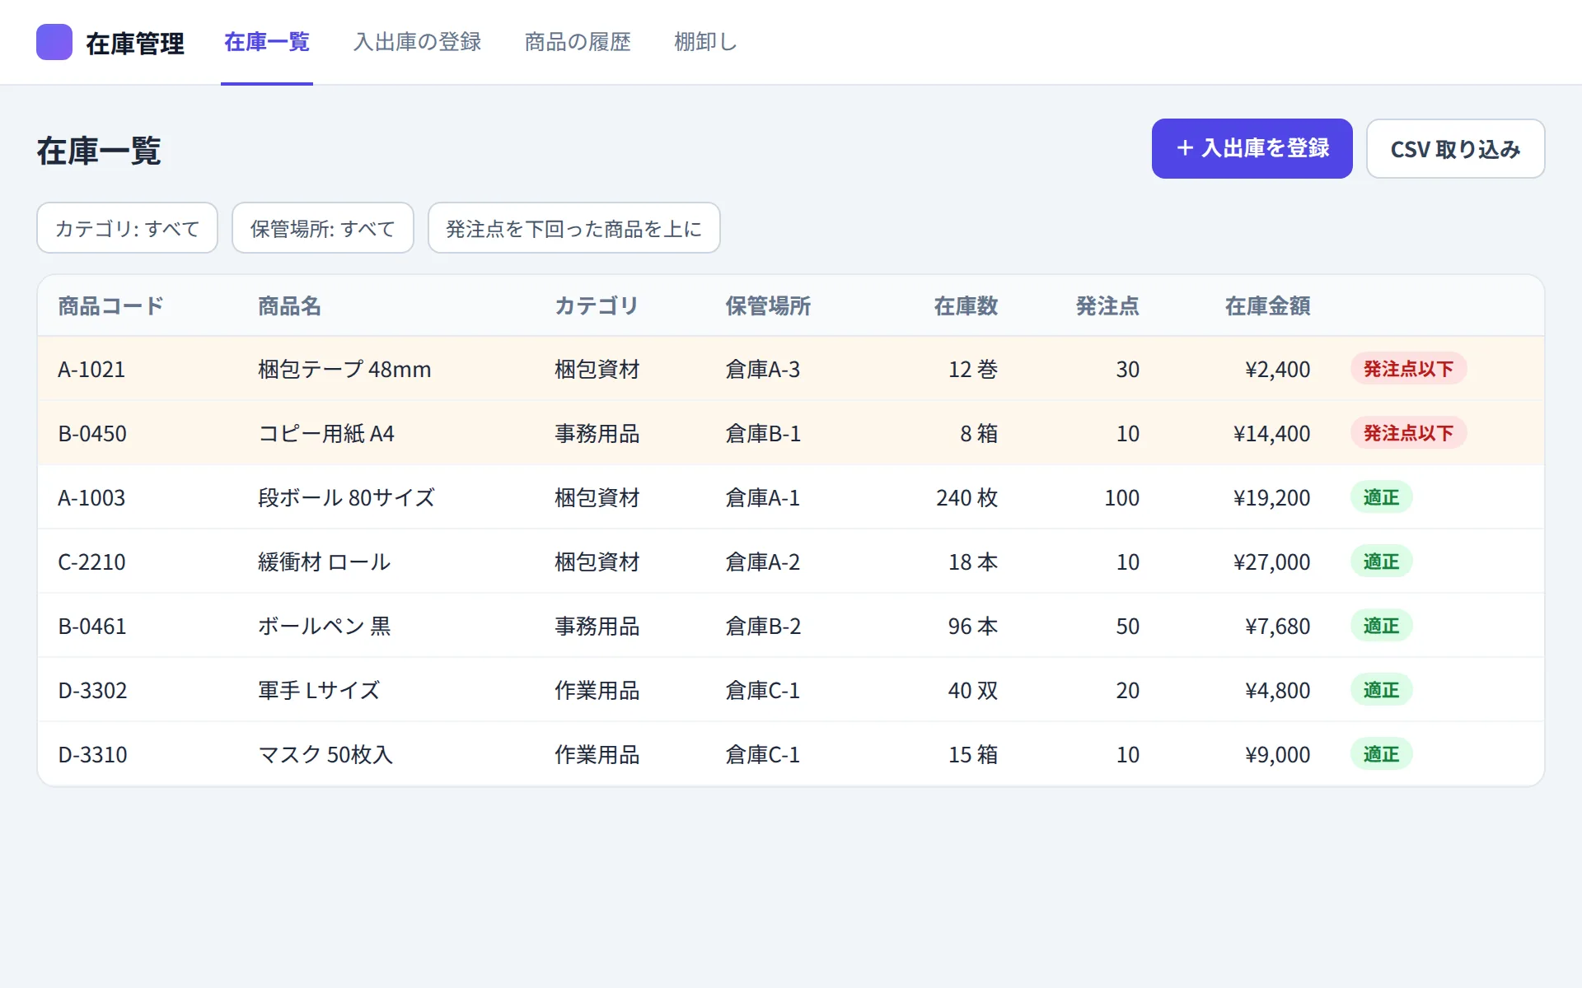The image size is (1582, 988).
Task: Open product code B-0461
Action: [x=92, y=627]
